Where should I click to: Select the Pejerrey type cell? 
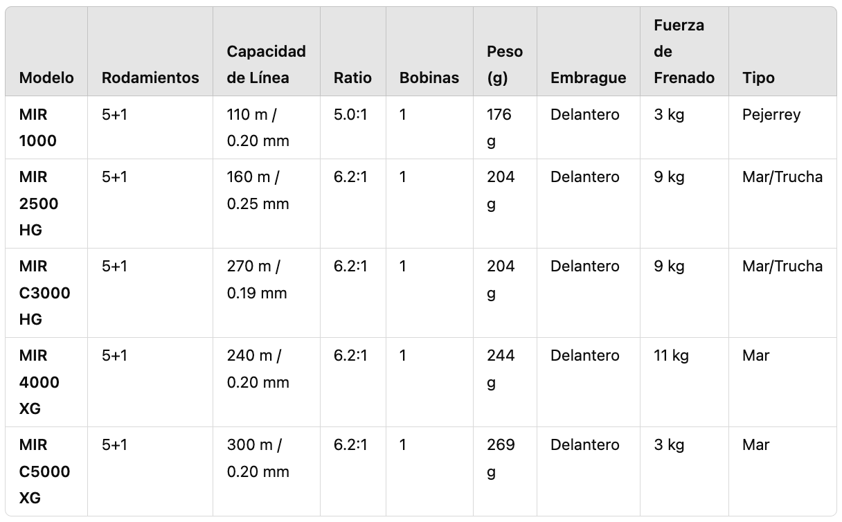[x=771, y=114]
